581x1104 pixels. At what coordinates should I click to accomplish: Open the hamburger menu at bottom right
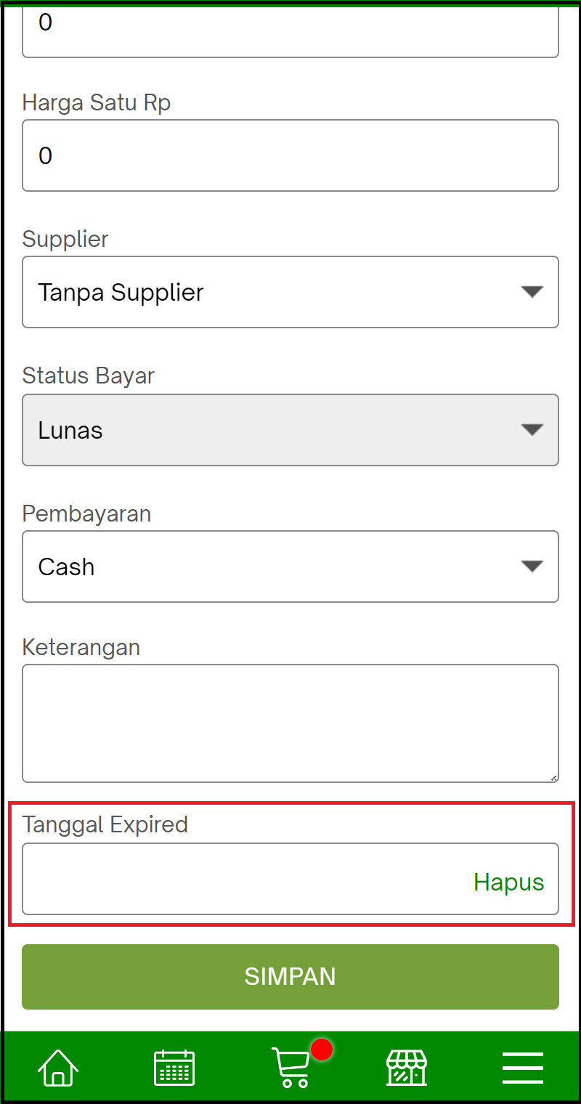click(522, 1067)
